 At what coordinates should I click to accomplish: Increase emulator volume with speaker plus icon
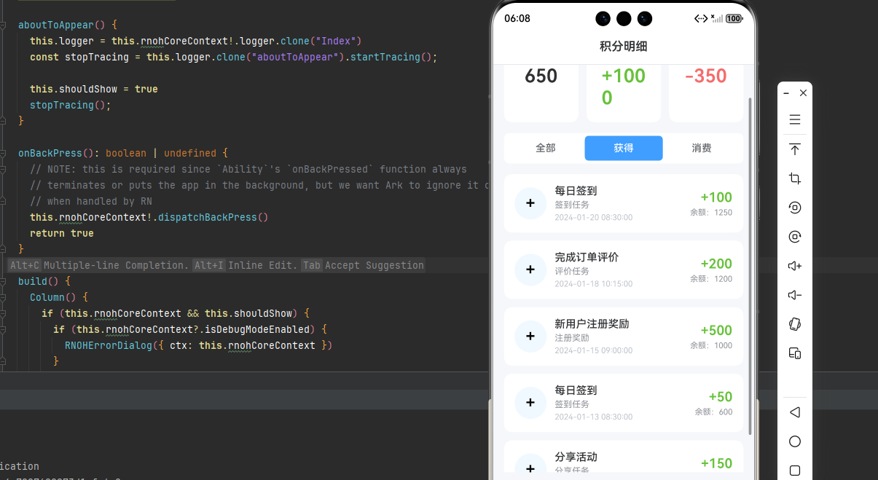[x=795, y=266]
